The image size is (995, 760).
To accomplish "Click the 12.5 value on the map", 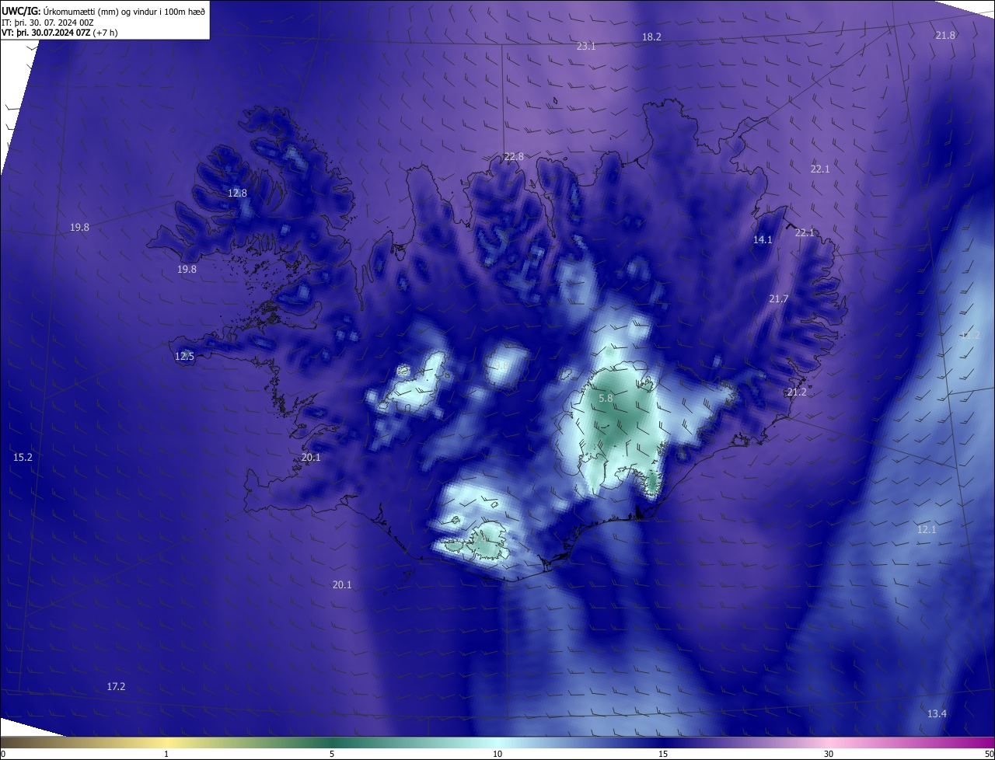I will pos(184,356).
